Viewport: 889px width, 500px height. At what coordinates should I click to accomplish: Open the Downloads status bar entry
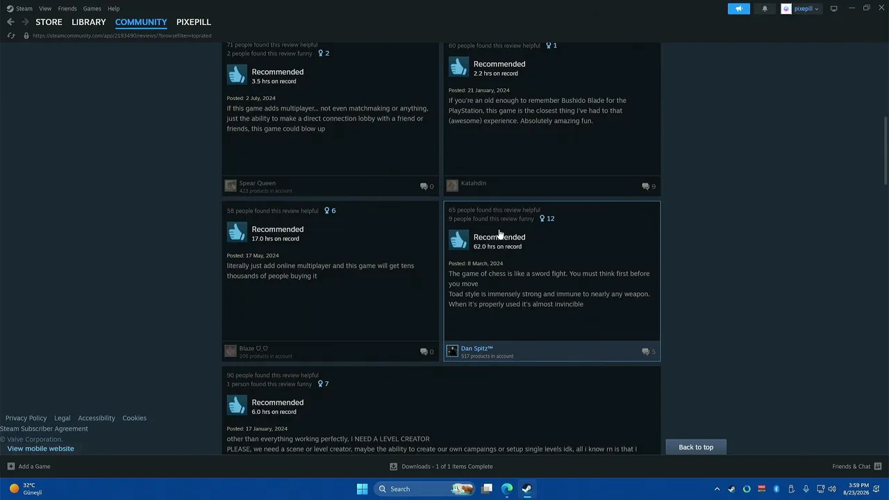click(x=441, y=467)
